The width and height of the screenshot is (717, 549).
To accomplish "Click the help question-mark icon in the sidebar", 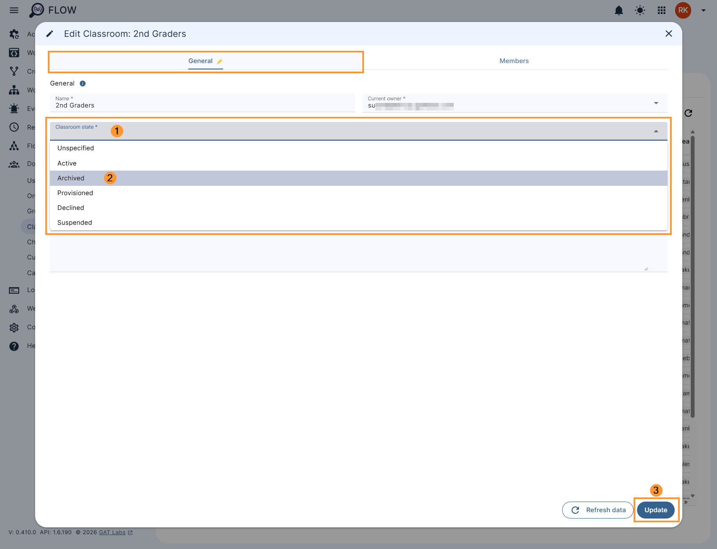I will [x=14, y=346].
